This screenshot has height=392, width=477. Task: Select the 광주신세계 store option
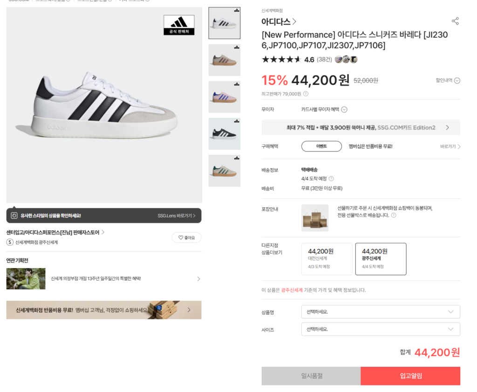(381, 259)
